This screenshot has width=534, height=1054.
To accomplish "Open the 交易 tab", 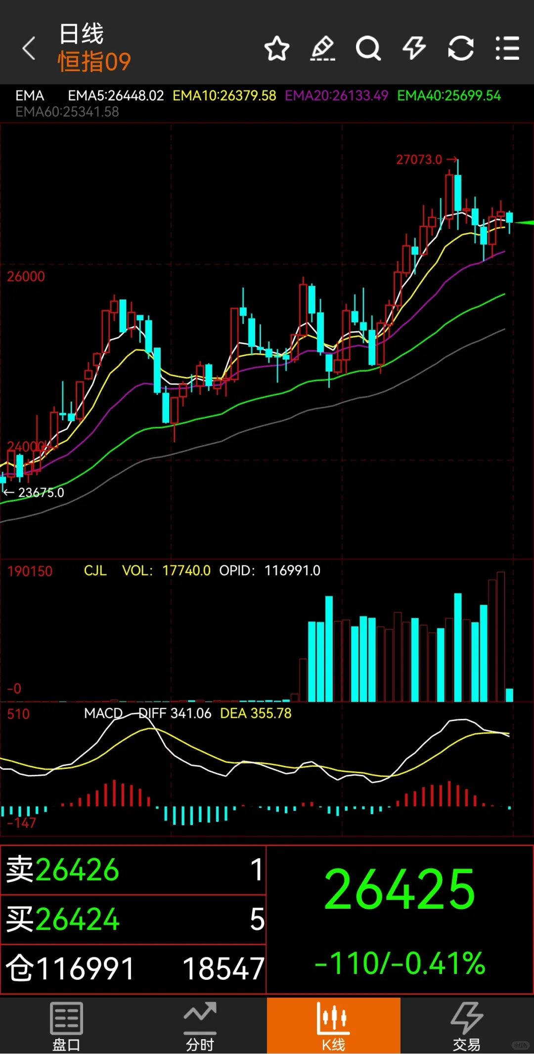I will point(467,1026).
